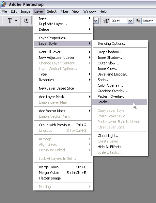Click the font size icon beside 130 pt
Image resolution: width=156 pixels, height=203 pixels.
tap(106, 21)
